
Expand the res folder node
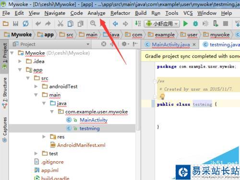(x=44, y=137)
